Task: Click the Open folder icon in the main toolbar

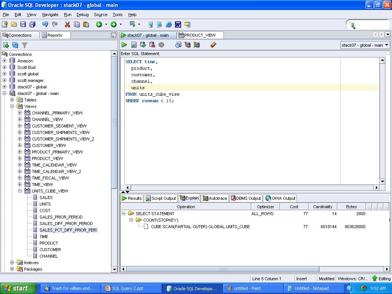Action: click(x=14, y=24)
